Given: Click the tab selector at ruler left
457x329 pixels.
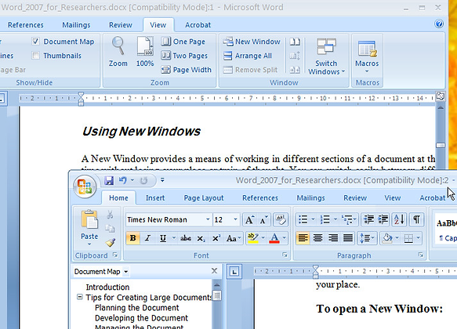Looking at the screenshot, I should point(234,272).
